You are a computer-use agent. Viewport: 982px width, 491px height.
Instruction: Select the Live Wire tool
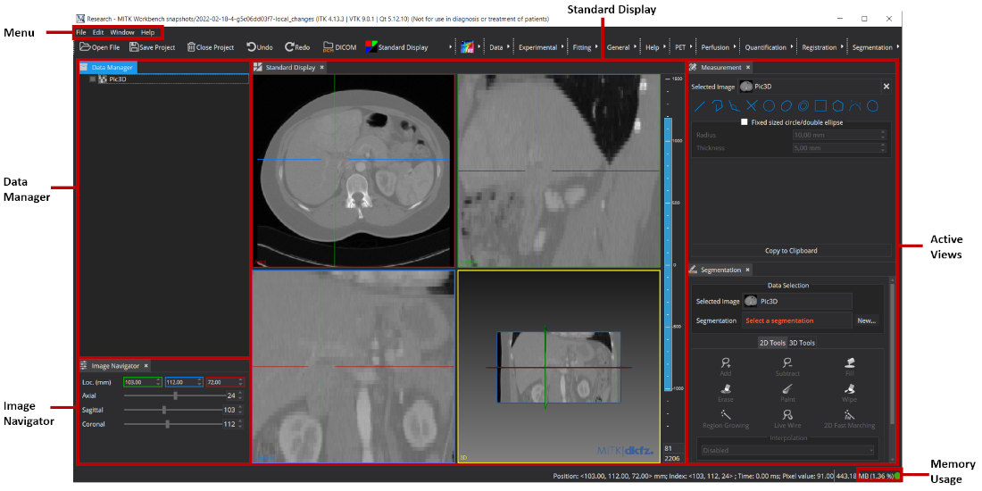tap(788, 419)
